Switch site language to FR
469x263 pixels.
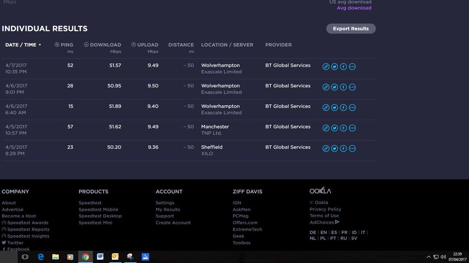click(344, 232)
